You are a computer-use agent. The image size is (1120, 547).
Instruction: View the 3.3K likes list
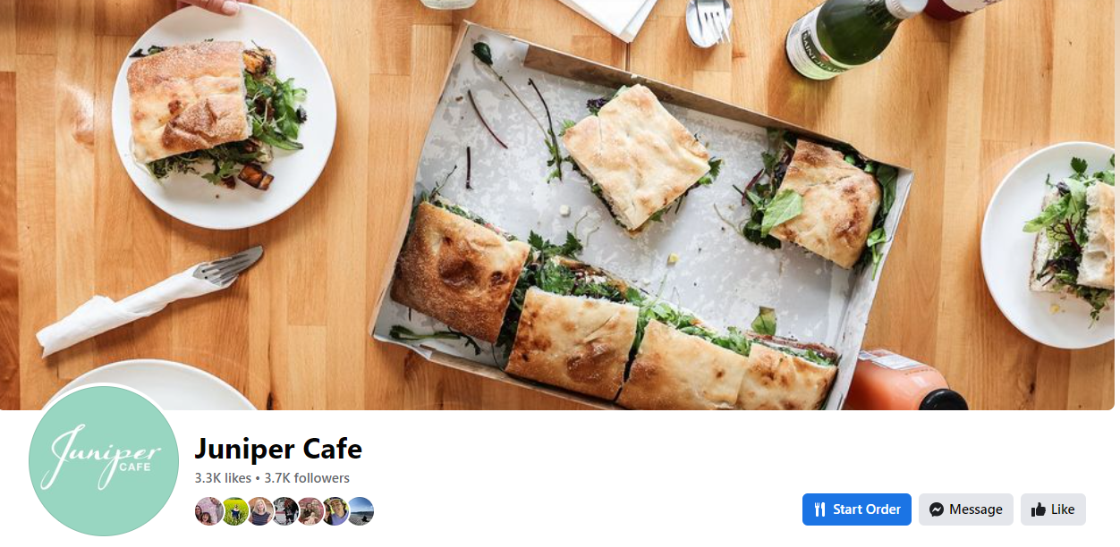click(223, 478)
